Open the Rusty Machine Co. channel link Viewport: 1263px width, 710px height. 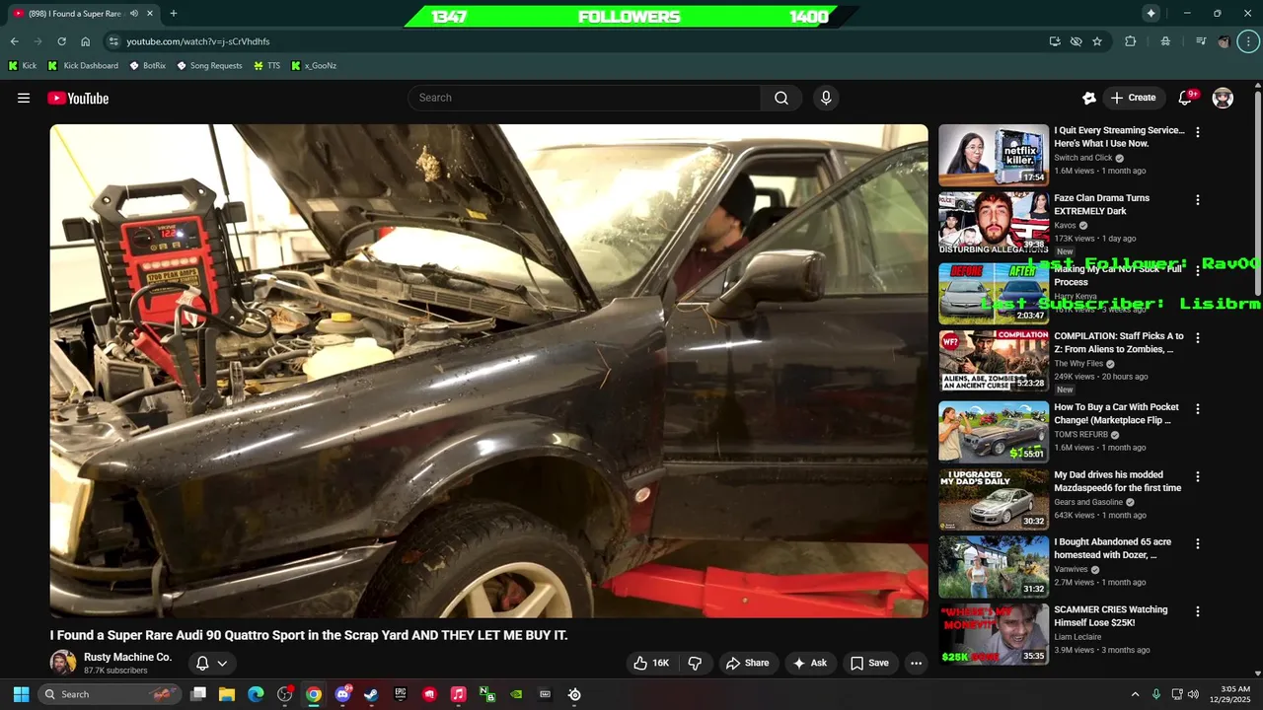[127, 657]
